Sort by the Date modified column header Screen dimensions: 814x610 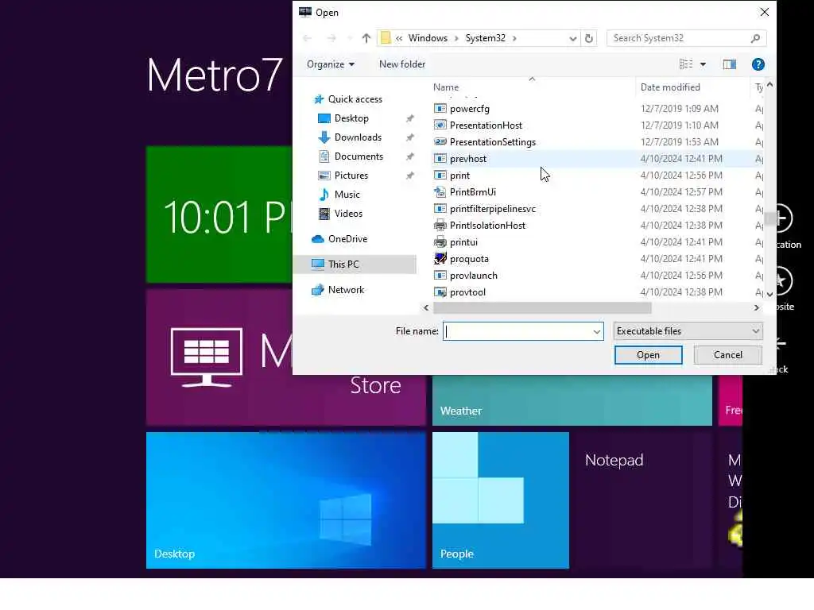[x=692, y=87]
